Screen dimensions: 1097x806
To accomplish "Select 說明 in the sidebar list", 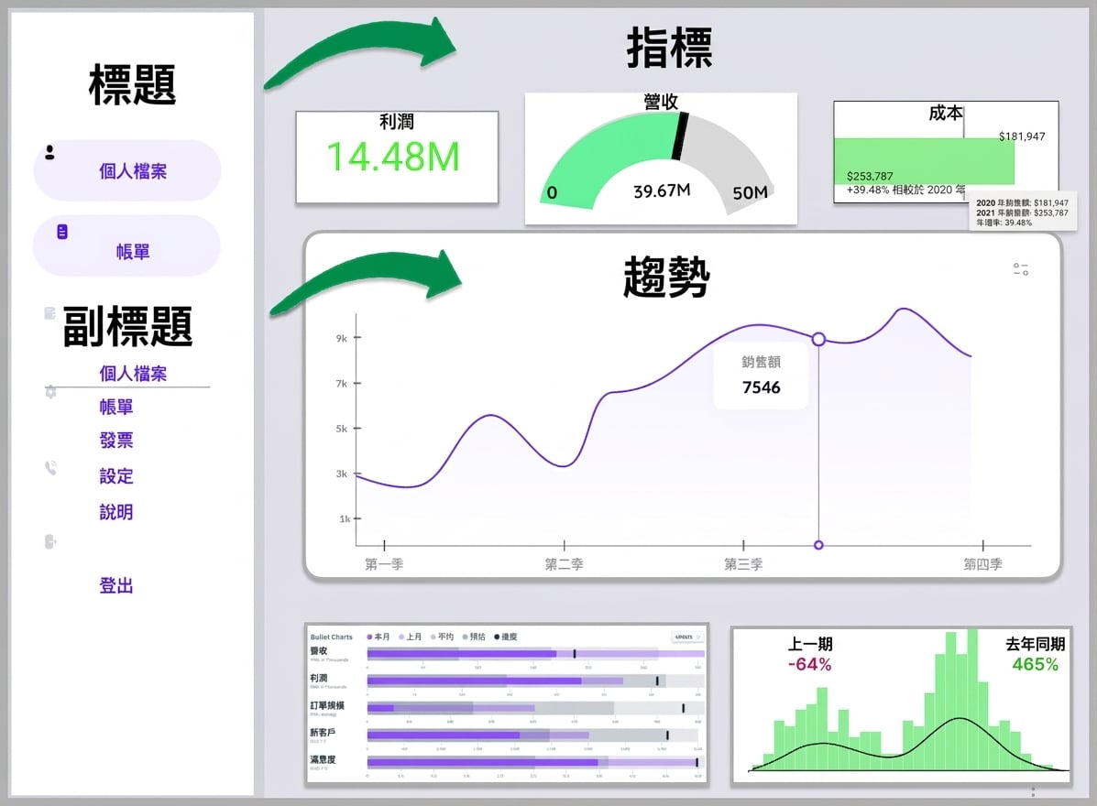I will [116, 512].
